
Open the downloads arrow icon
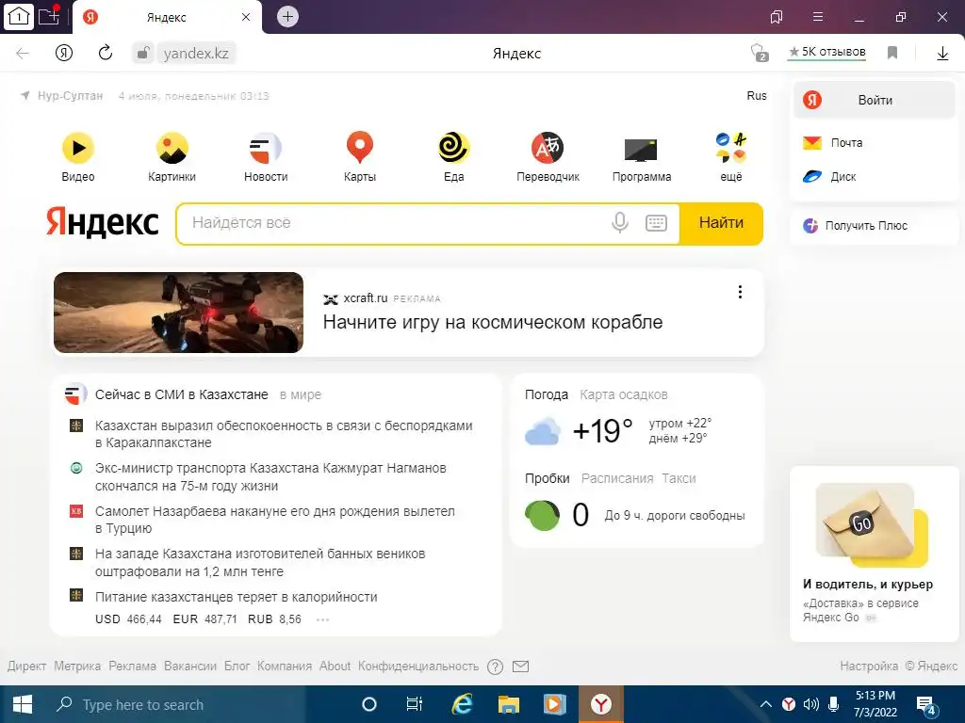[x=942, y=54]
